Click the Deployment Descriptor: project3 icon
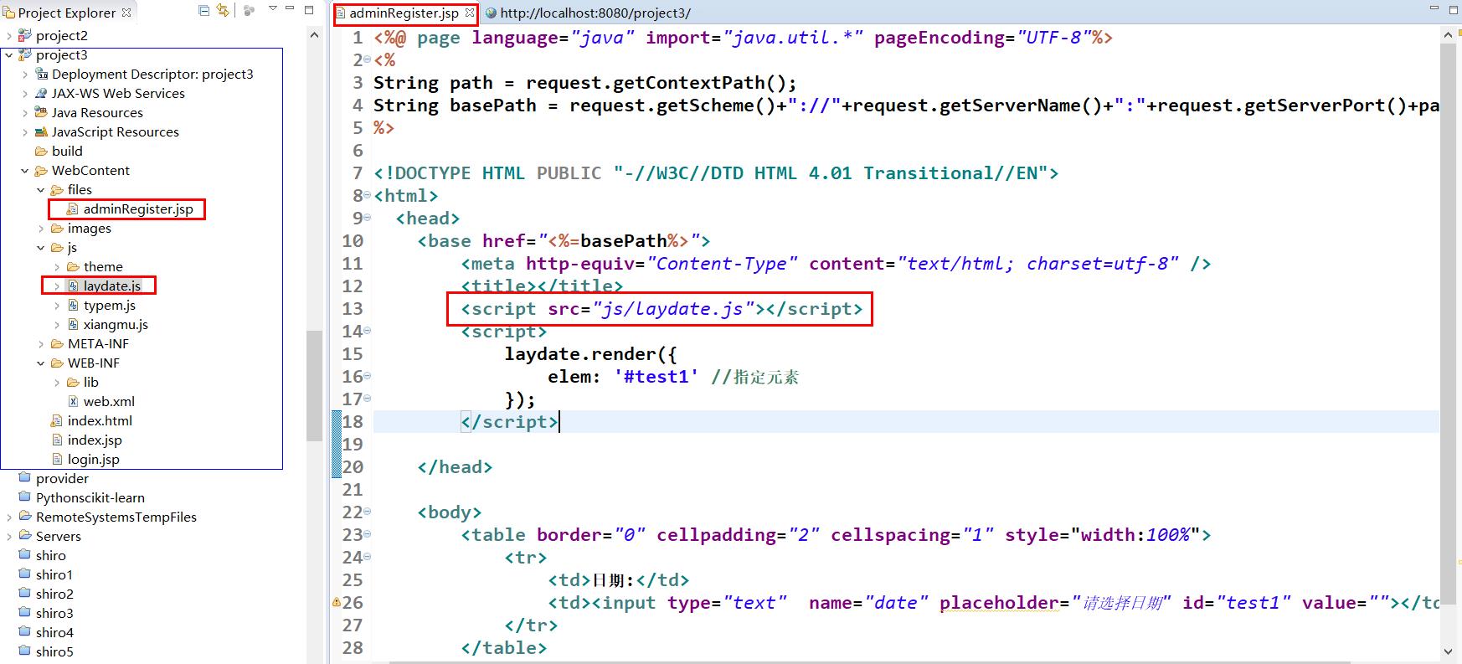The image size is (1462, 664). (41, 75)
